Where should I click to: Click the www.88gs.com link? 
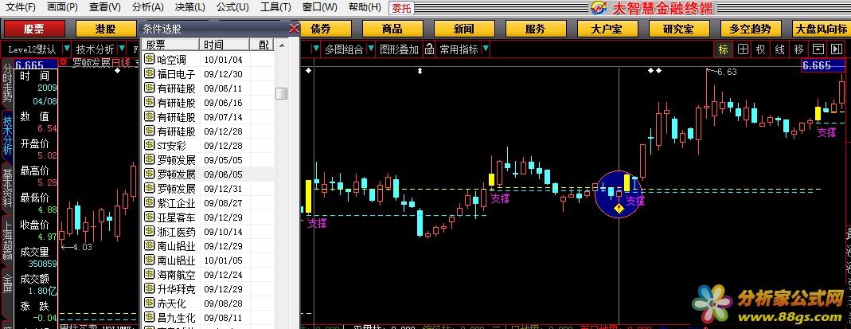791,316
